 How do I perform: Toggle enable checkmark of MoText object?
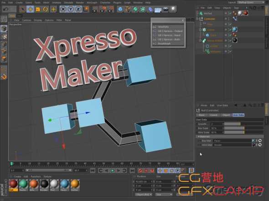(230, 13)
